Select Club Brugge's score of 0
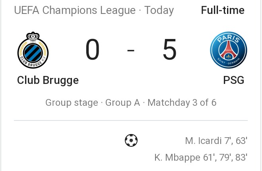The width and height of the screenshot is (262, 171). click(93, 51)
